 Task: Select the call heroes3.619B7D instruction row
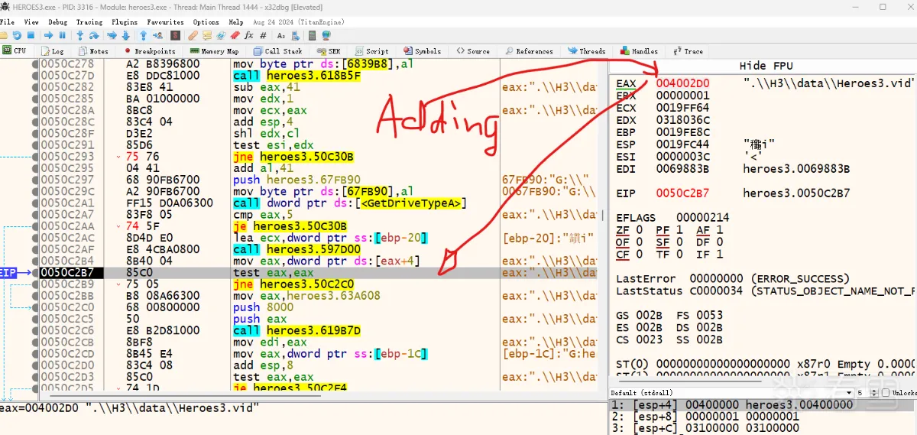pos(298,330)
